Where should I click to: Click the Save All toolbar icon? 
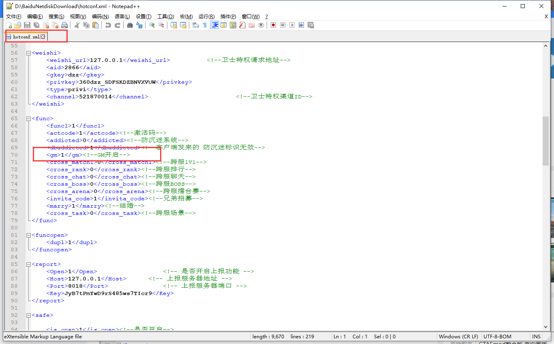36,25
